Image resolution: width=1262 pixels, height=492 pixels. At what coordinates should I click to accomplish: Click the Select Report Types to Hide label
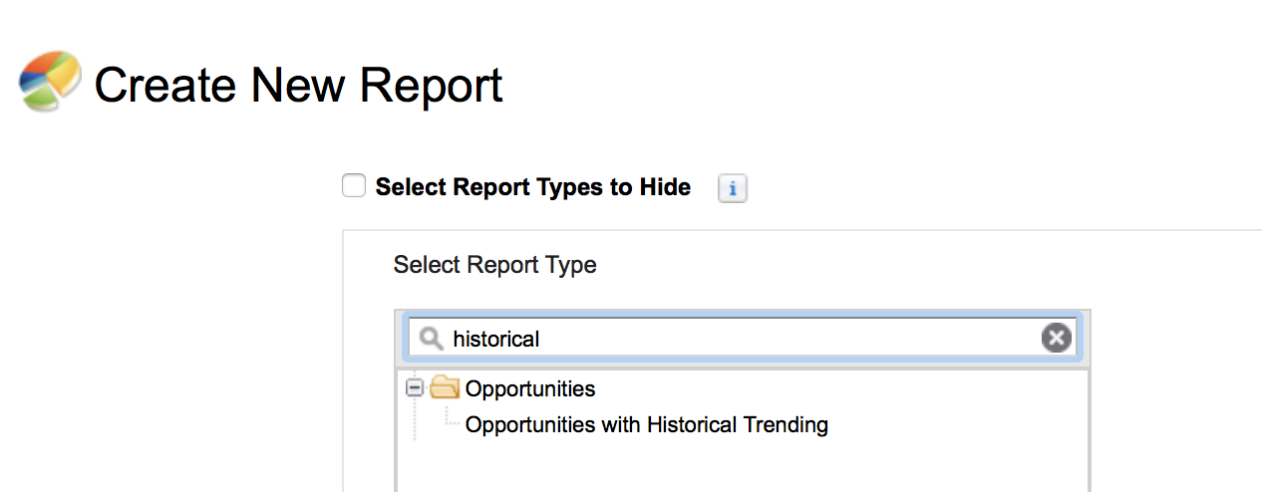[533, 187]
